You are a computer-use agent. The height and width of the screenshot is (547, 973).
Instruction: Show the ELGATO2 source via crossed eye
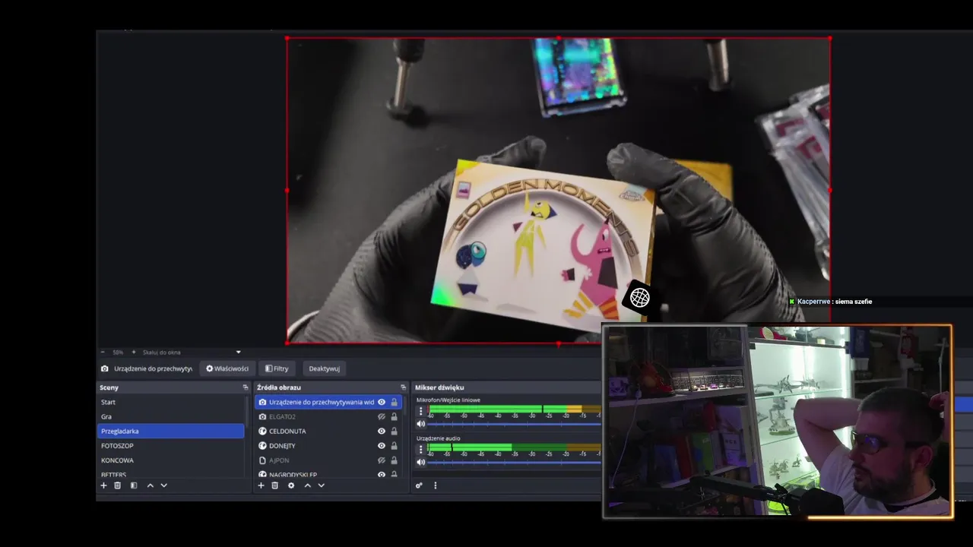point(382,416)
